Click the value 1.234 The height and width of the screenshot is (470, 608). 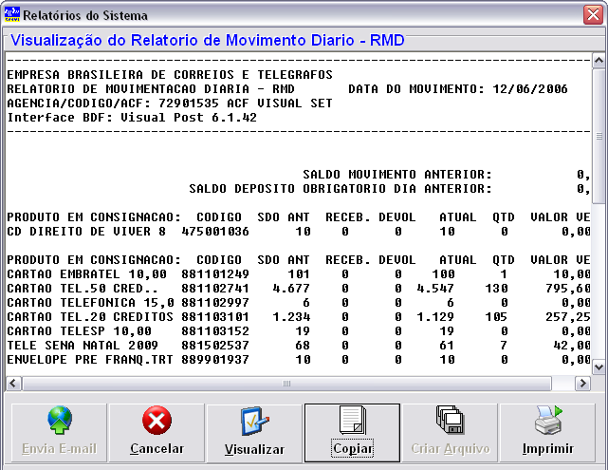[291, 317]
